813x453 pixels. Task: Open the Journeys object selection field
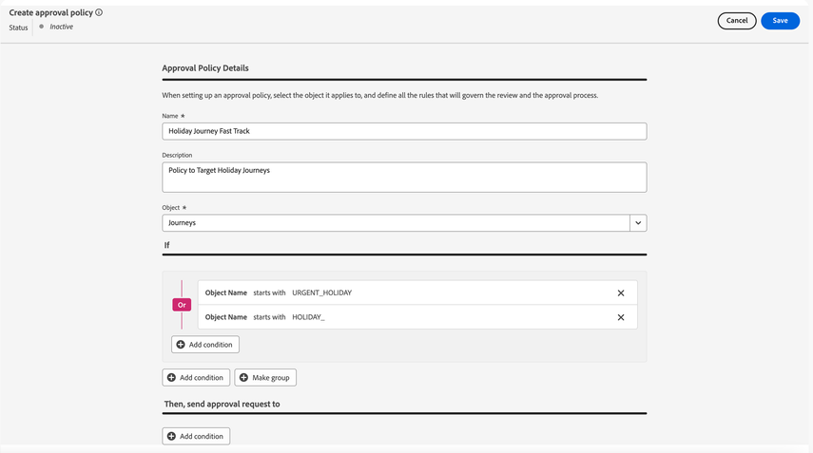[396, 223]
